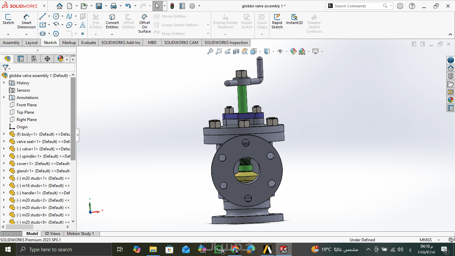
Task: Open the Motion Study 1 tab
Action: [x=80, y=234]
